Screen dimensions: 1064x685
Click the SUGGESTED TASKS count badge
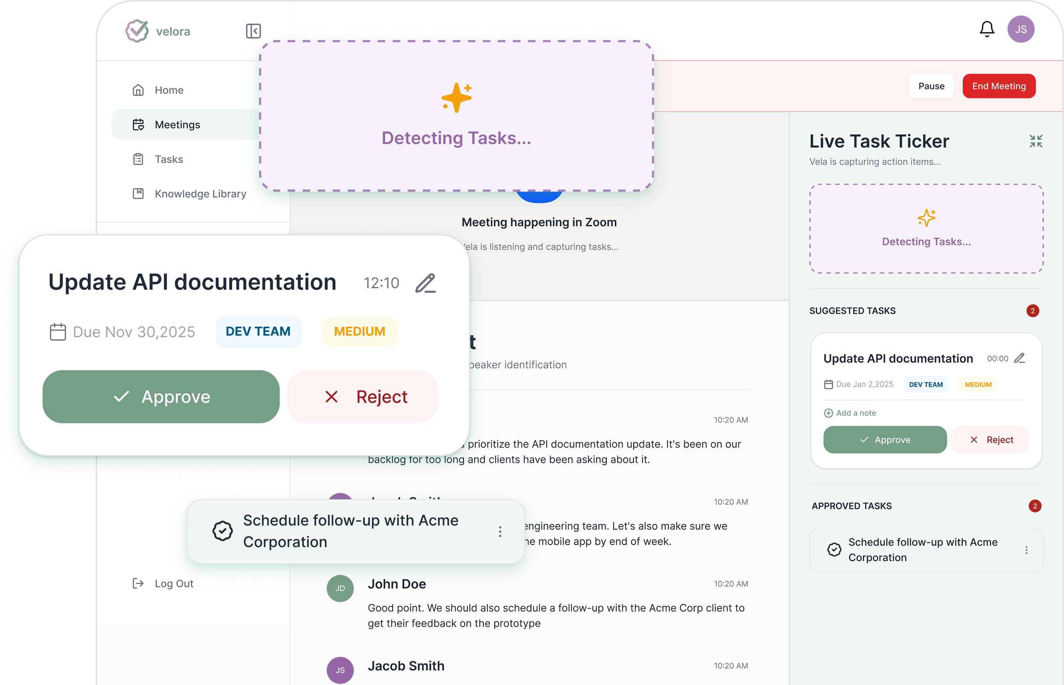click(x=1032, y=311)
